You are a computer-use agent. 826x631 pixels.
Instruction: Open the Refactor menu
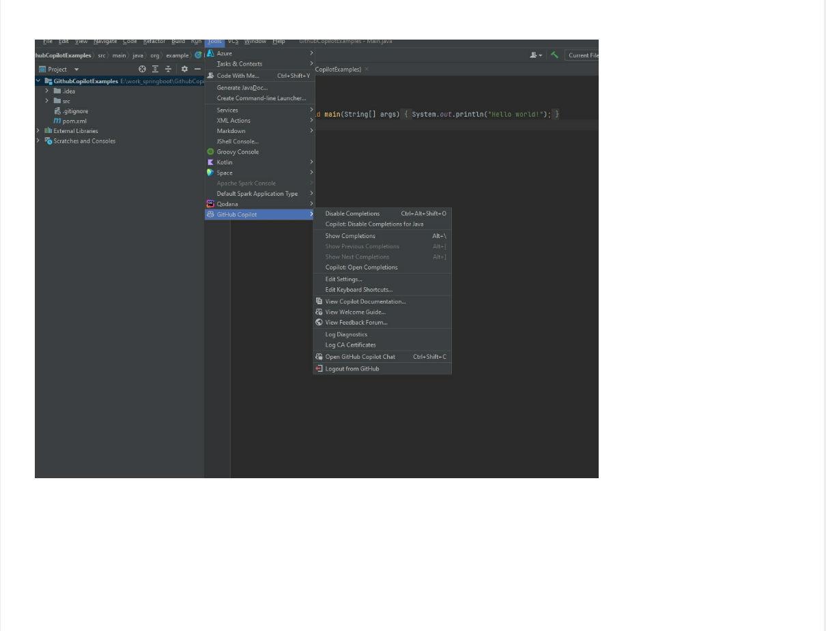pos(154,42)
